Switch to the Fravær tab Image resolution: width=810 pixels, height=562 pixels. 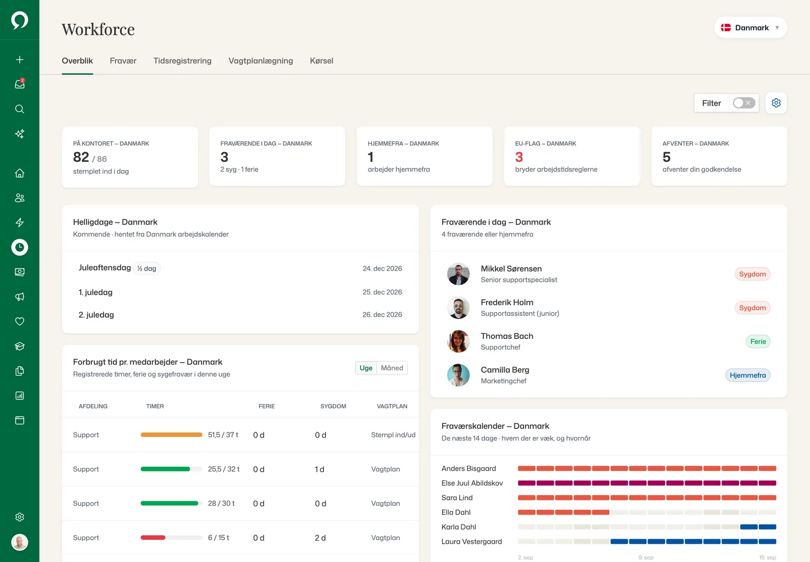point(123,61)
